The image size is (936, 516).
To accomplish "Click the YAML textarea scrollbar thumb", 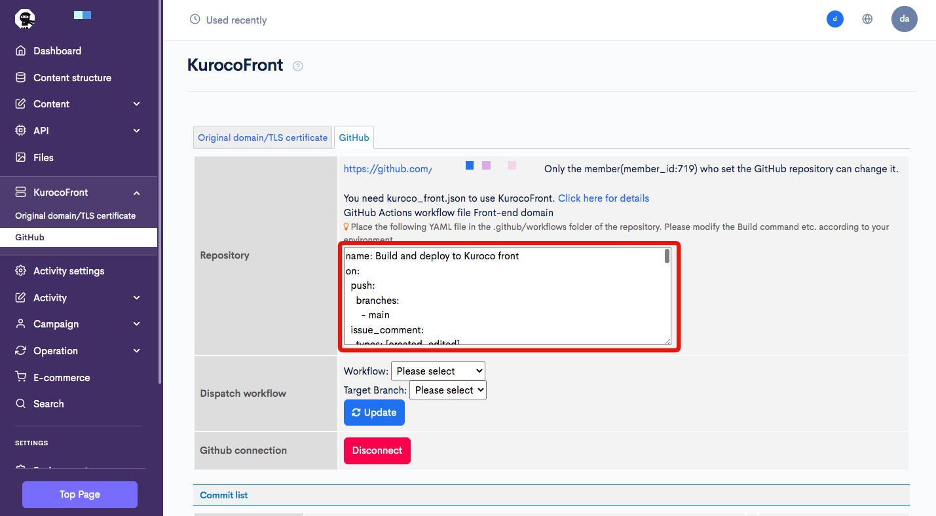I will (x=667, y=256).
